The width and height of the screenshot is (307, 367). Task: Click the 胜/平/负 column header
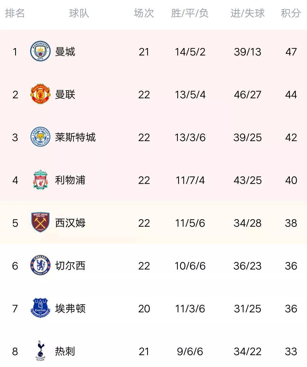[x=190, y=13]
